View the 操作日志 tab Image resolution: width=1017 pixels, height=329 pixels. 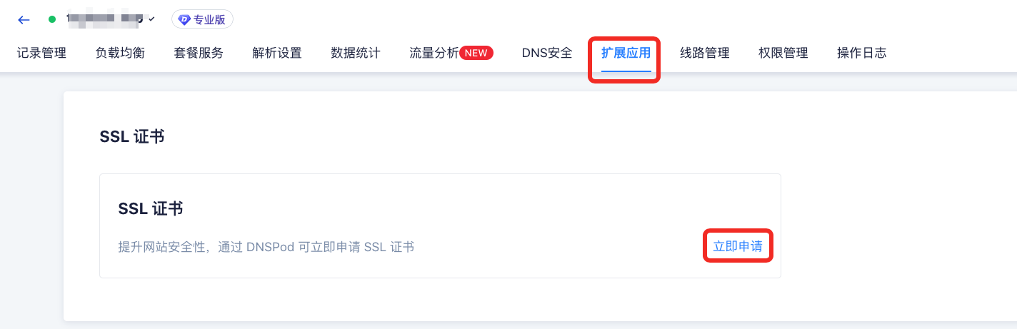coord(862,53)
